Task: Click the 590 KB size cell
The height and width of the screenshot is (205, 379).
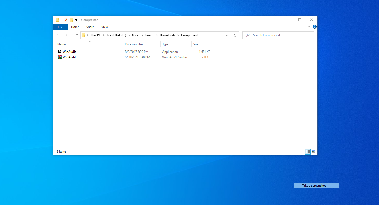Action: coord(206,57)
